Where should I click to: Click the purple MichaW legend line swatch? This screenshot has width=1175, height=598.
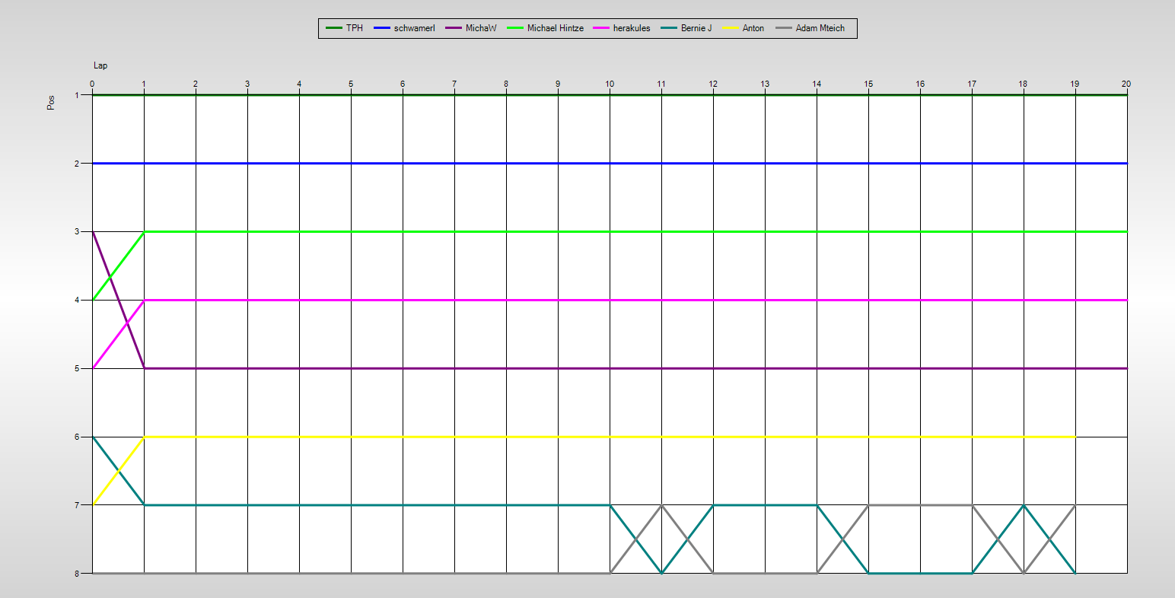[454, 28]
